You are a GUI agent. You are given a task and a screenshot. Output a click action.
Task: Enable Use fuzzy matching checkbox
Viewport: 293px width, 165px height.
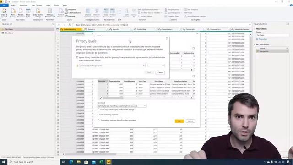tap(98, 110)
